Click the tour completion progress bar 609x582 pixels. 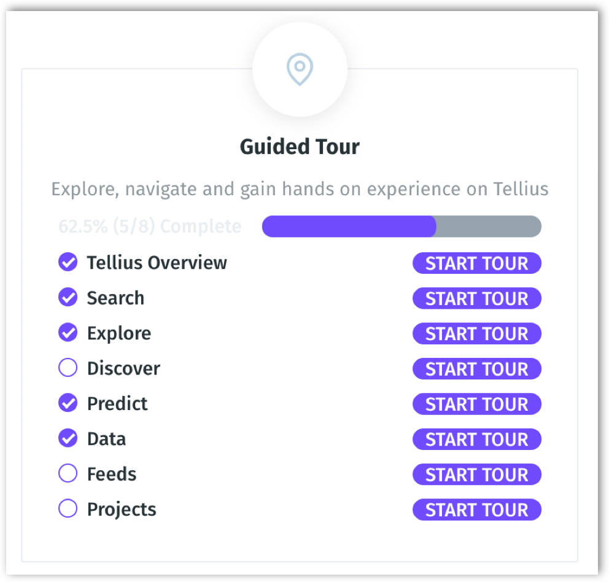point(401,227)
